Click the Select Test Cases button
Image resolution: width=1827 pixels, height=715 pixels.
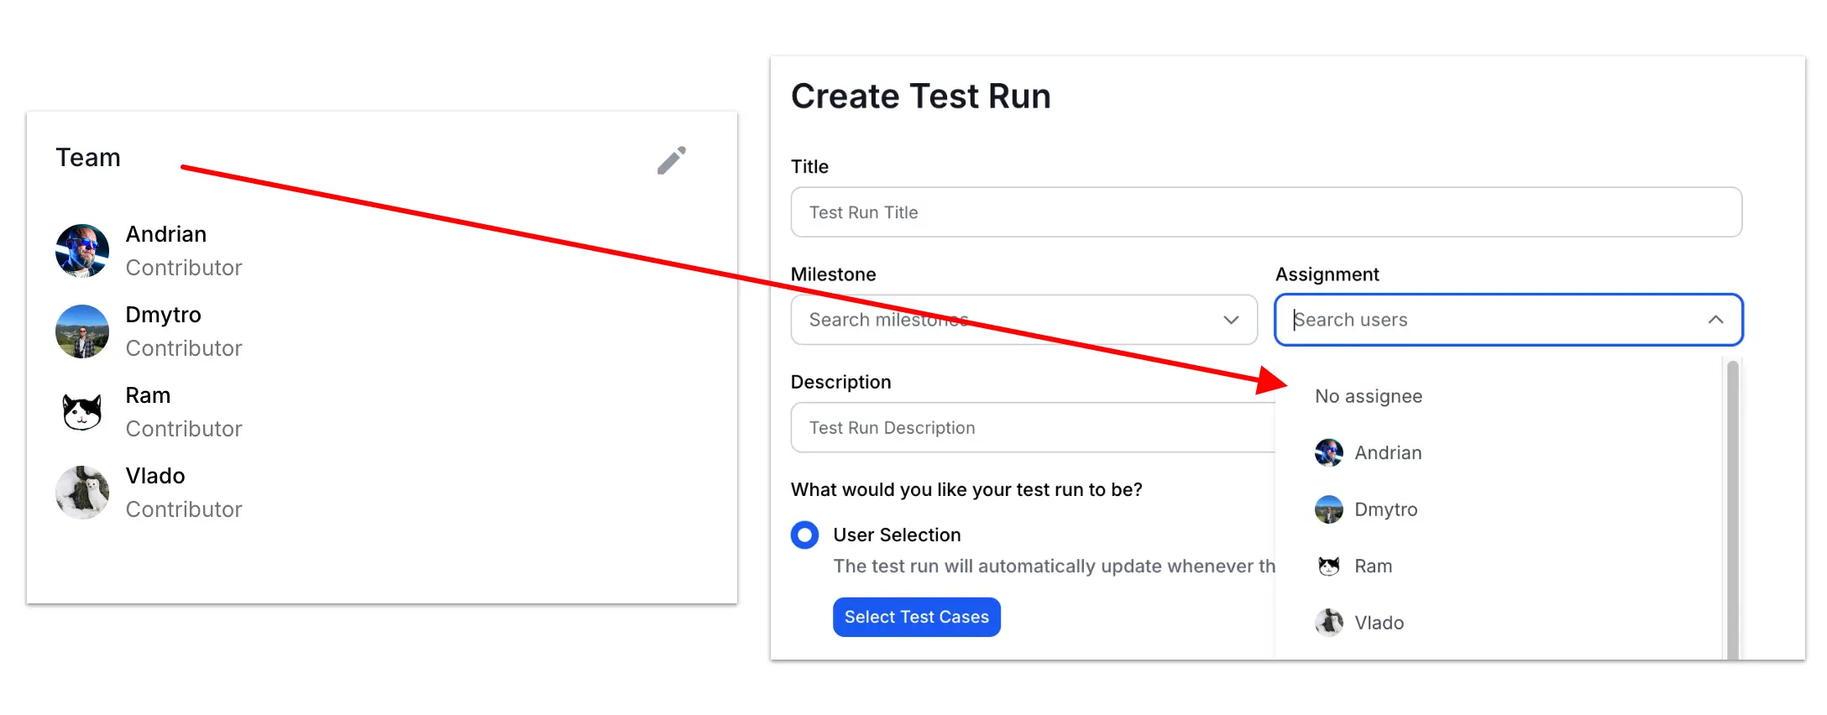tap(917, 617)
